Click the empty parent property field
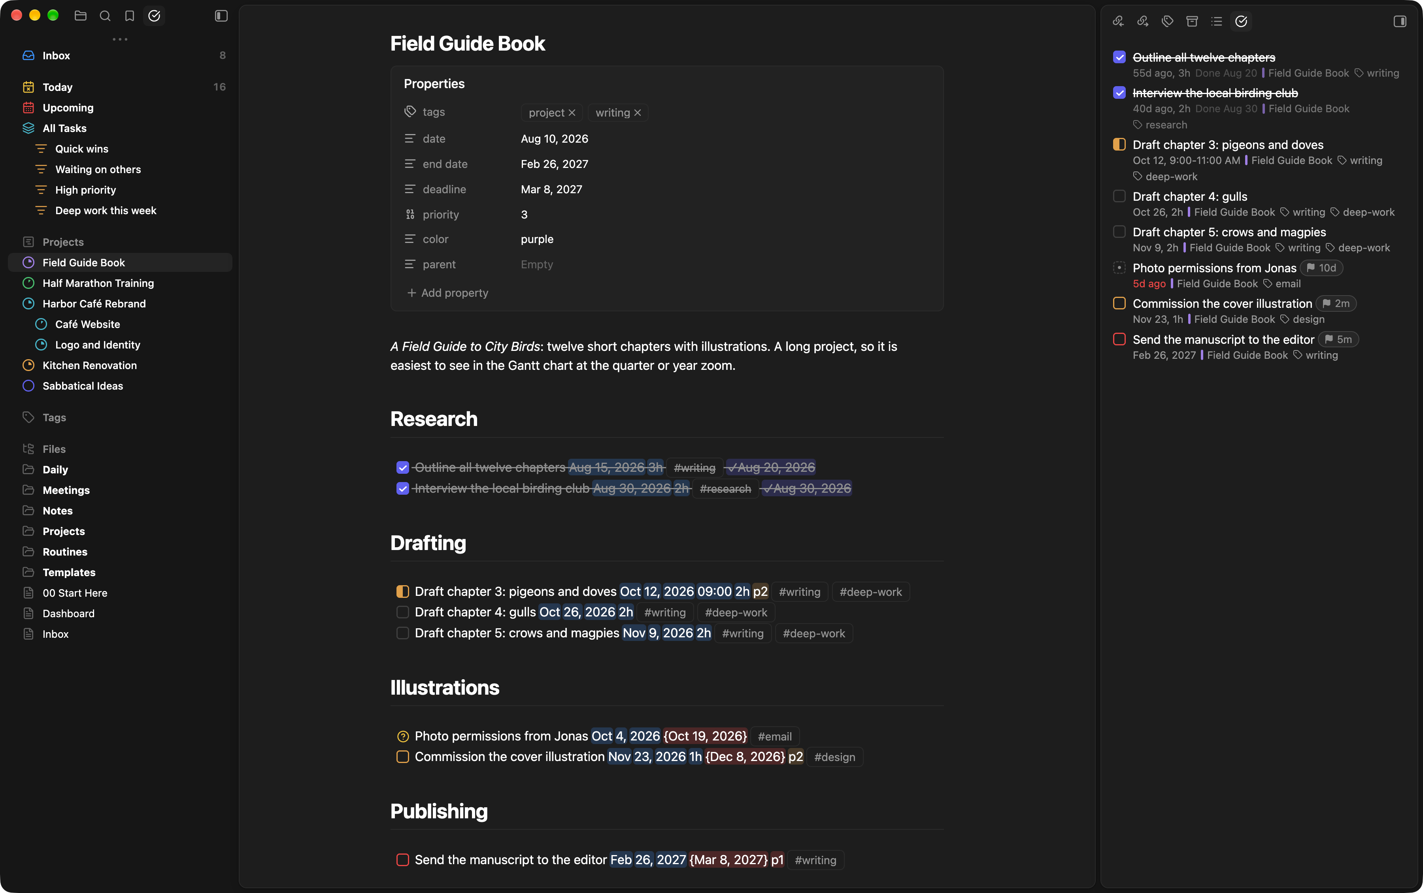The image size is (1423, 893). (537, 265)
